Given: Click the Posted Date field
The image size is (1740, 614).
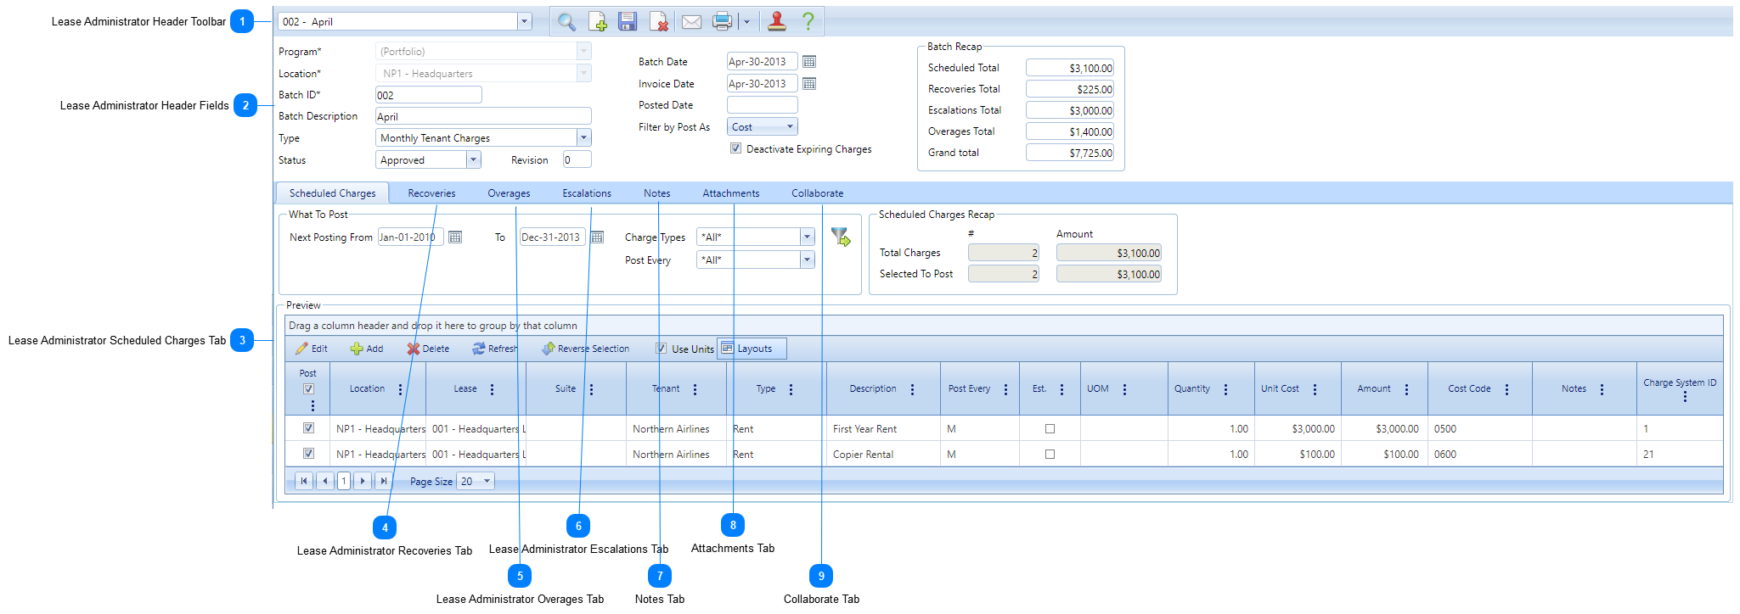Looking at the screenshot, I should click(x=762, y=104).
